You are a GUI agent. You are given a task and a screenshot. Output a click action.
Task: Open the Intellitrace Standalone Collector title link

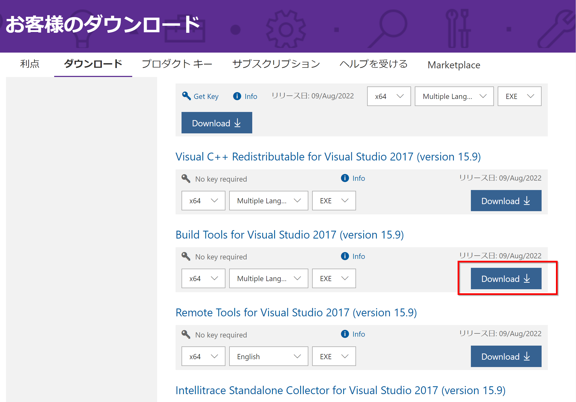pyautogui.click(x=341, y=390)
